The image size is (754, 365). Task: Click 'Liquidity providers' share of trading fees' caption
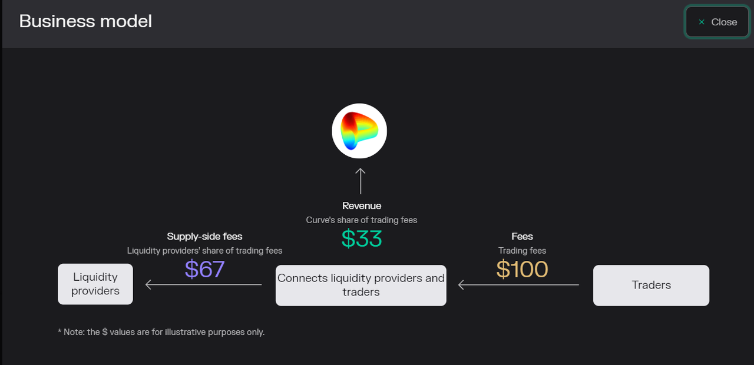pos(204,251)
